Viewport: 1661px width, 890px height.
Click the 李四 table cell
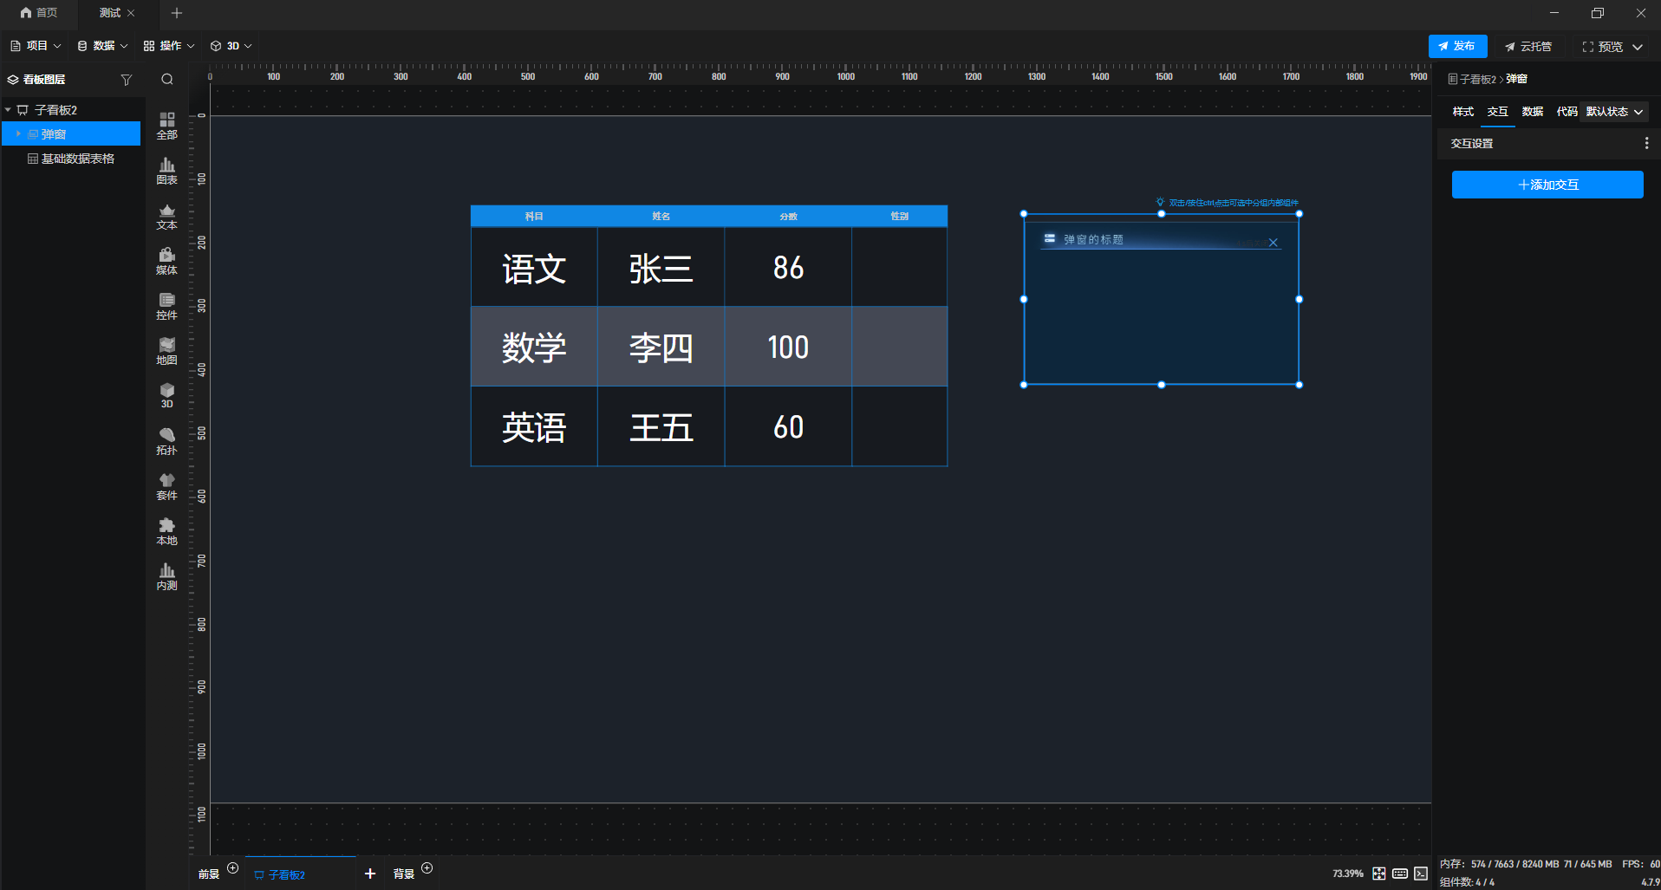pos(661,348)
